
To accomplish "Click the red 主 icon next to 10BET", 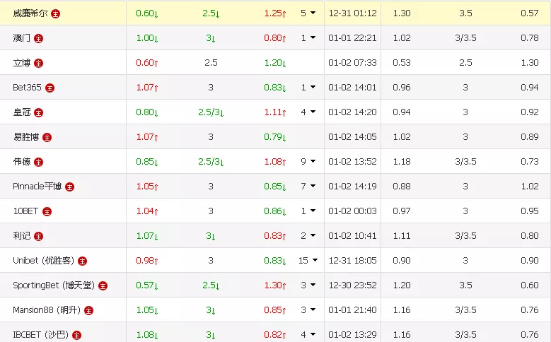I will [x=47, y=211].
